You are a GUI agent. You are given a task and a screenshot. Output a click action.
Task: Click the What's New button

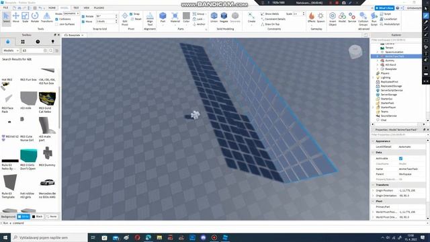(384, 8)
